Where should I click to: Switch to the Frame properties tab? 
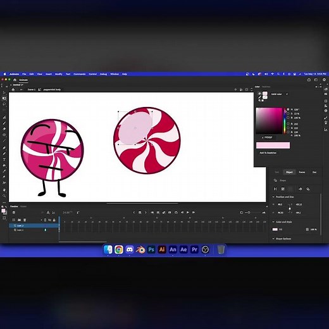302,172
